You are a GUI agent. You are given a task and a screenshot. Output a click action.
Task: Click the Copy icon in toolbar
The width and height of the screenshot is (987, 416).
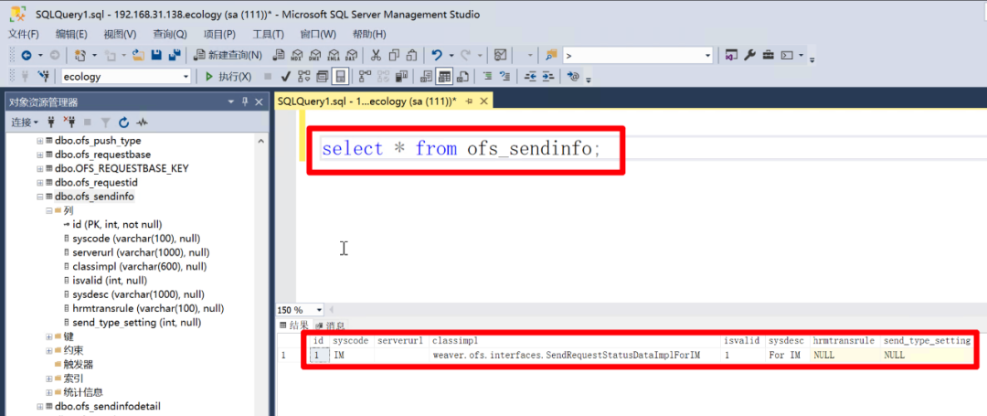click(395, 56)
